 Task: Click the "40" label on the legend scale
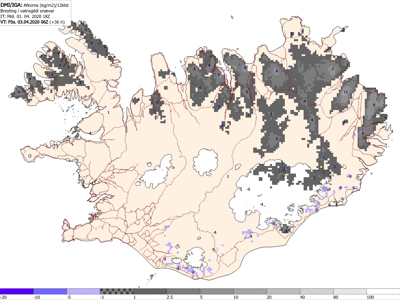pos(302,297)
